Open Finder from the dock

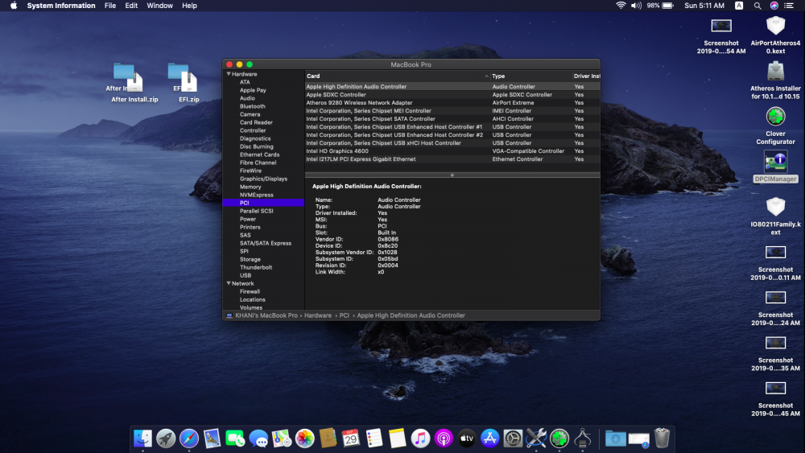[142, 439]
